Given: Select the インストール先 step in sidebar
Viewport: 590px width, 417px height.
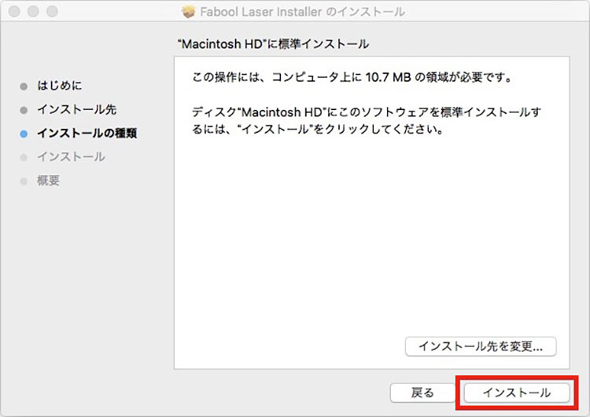Looking at the screenshot, I should tap(77, 110).
